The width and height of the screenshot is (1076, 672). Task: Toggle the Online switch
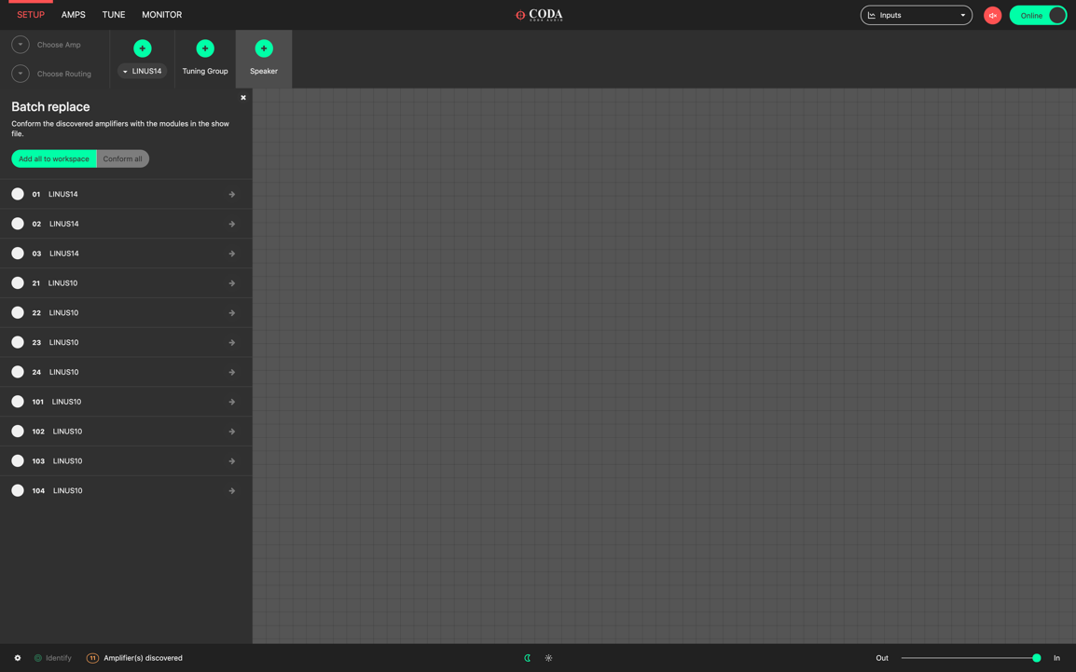(x=1038, y=15)
